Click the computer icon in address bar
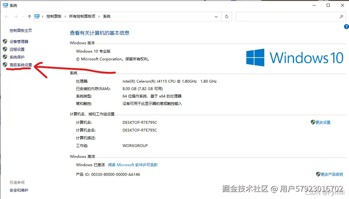The image size is (349, 199). (37, 16)
